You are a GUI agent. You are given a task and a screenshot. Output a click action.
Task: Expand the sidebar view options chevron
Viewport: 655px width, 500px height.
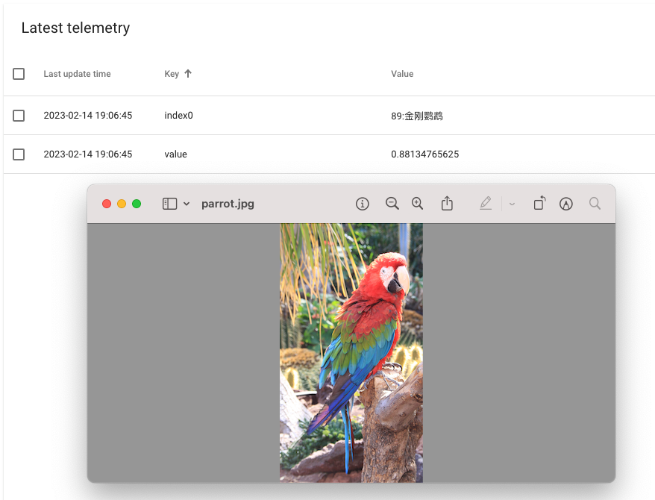coord(187,204)
